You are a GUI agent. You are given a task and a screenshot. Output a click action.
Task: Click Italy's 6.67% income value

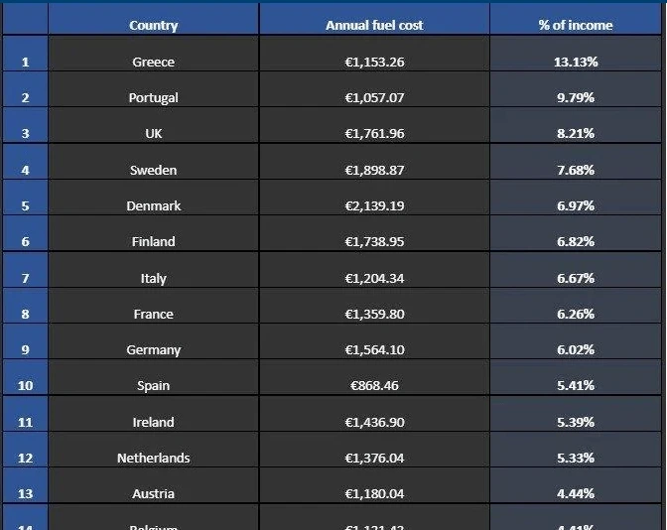(x=576, y=278)
